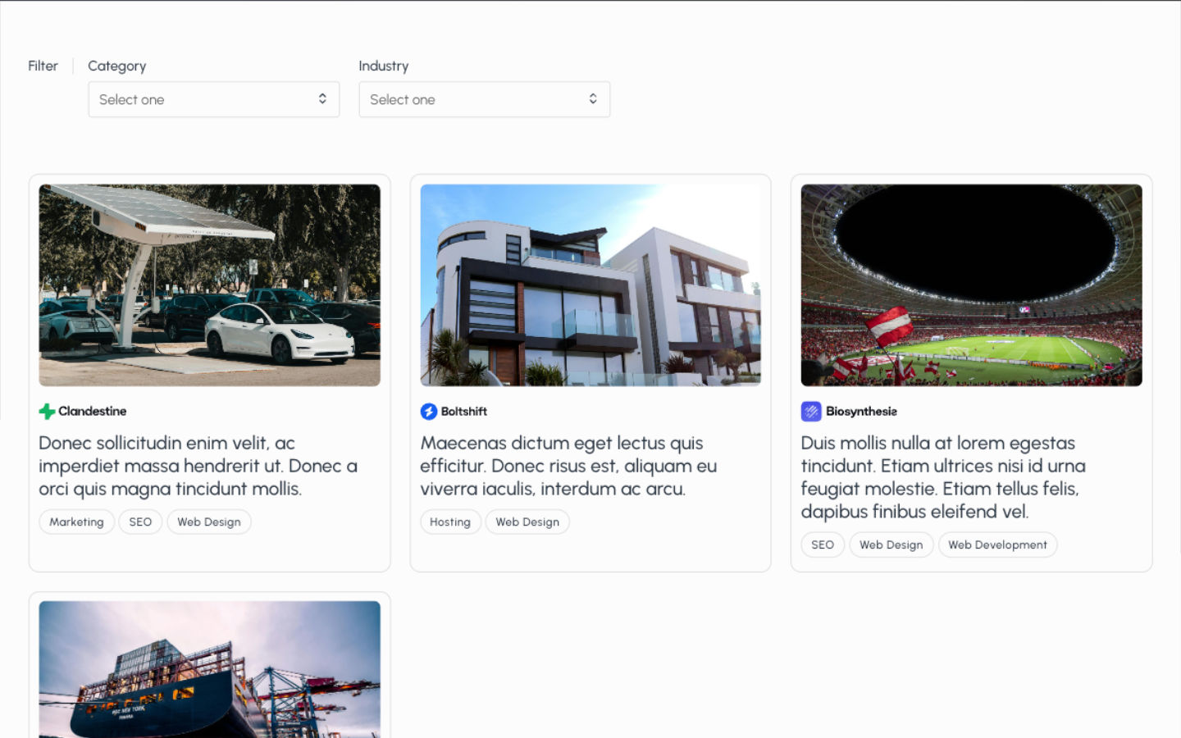1181x738 pixels.
Task: Open the Industry select dropdown
Action: coord(484,99)
